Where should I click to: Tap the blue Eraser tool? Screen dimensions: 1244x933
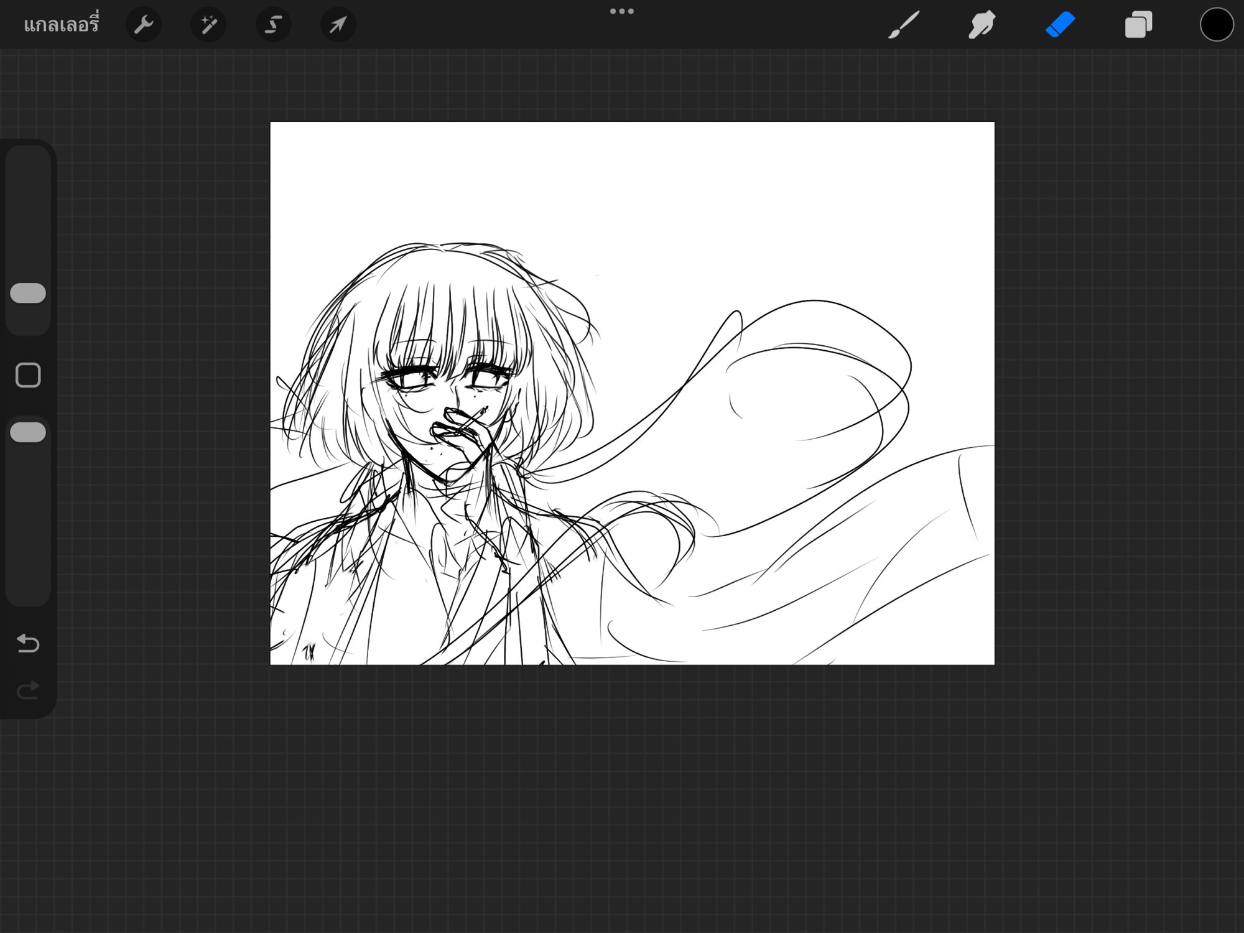click(x=1061, y=25)
